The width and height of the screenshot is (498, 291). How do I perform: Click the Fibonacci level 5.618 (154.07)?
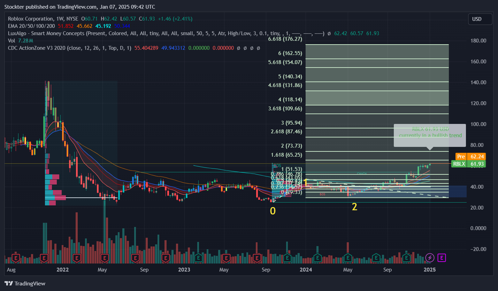pyautogui.click(x=285, y=62)
